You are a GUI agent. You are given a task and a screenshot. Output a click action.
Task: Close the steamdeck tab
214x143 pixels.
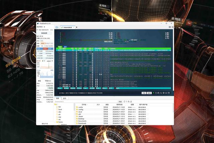pos(74,27)
